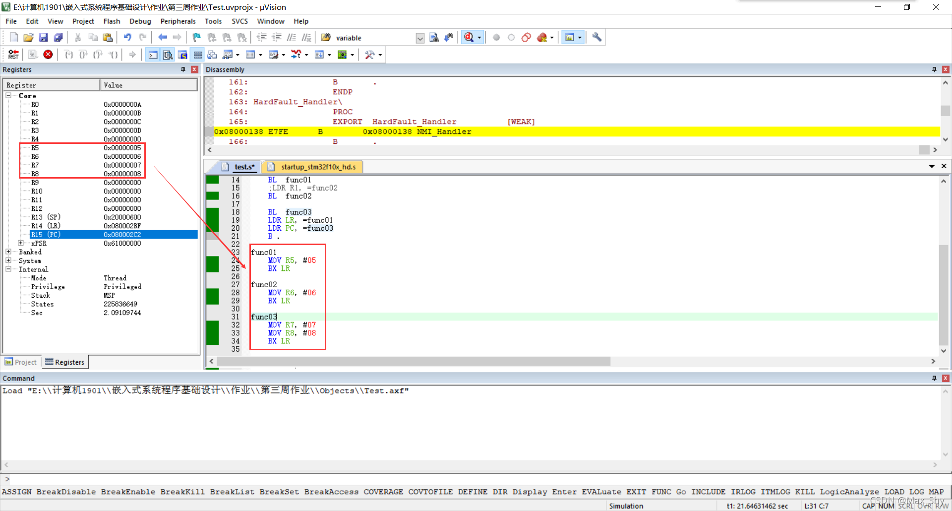The height and width of the screenshot is (511, 952).
Task: Close the Disassembly panel
Action: tap(946, 69)
